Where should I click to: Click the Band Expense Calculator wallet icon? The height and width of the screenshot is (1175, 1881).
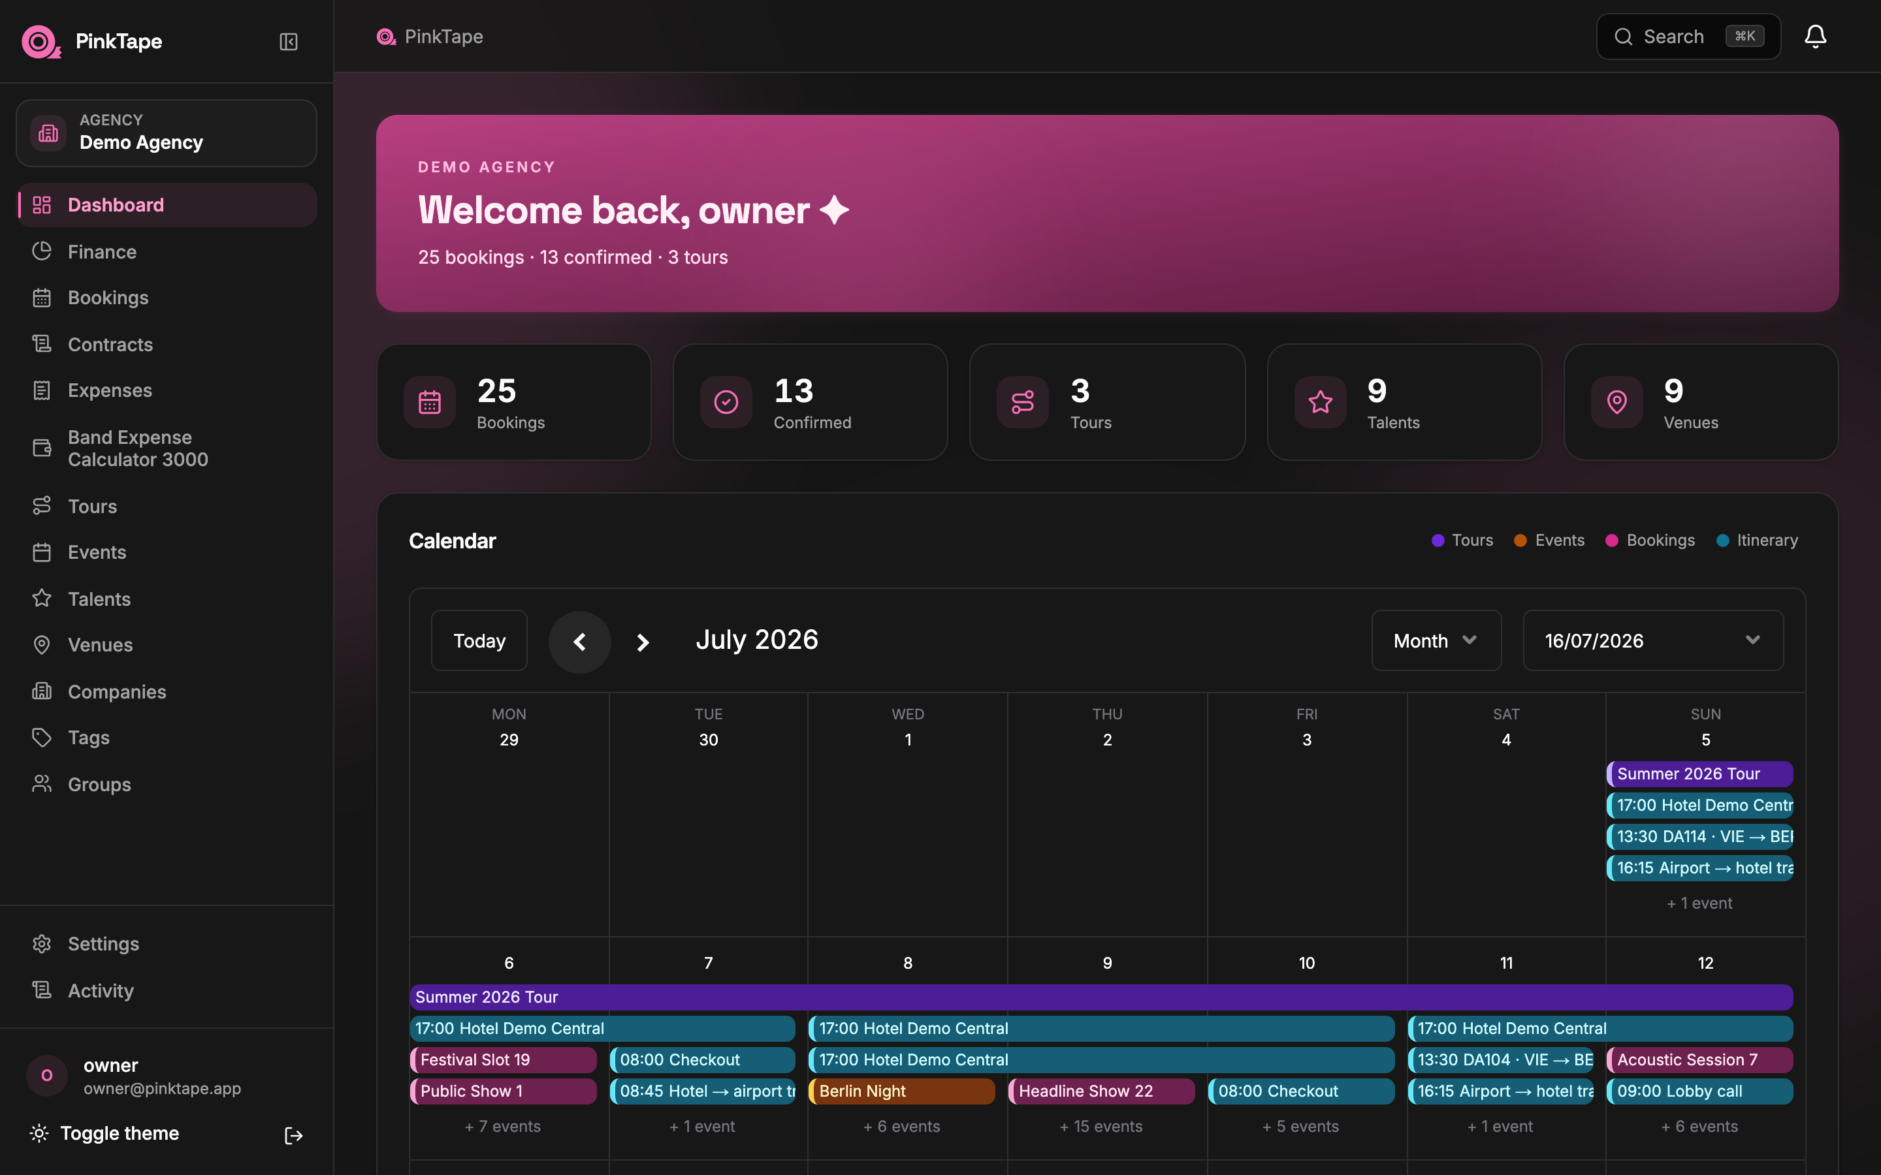[x=42, y=448]
